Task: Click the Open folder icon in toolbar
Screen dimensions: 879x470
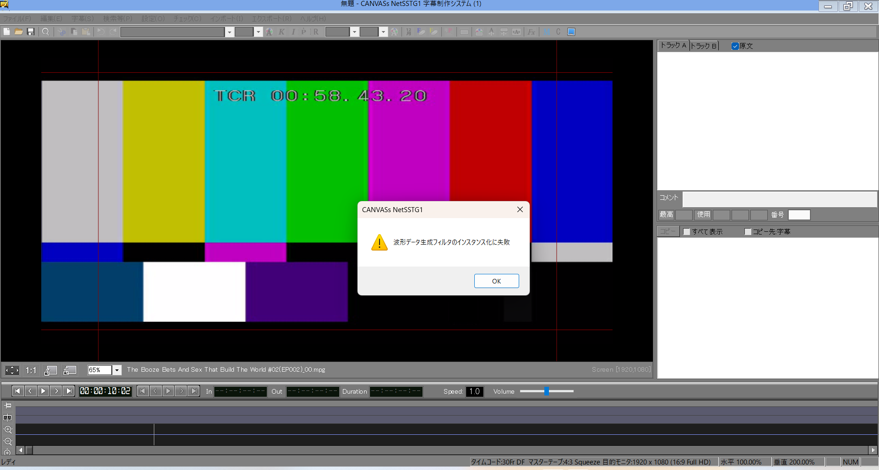Action: pos(19,32)
